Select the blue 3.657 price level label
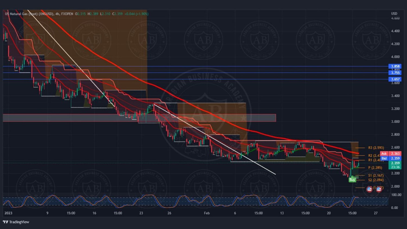 (x=395, y=79)
